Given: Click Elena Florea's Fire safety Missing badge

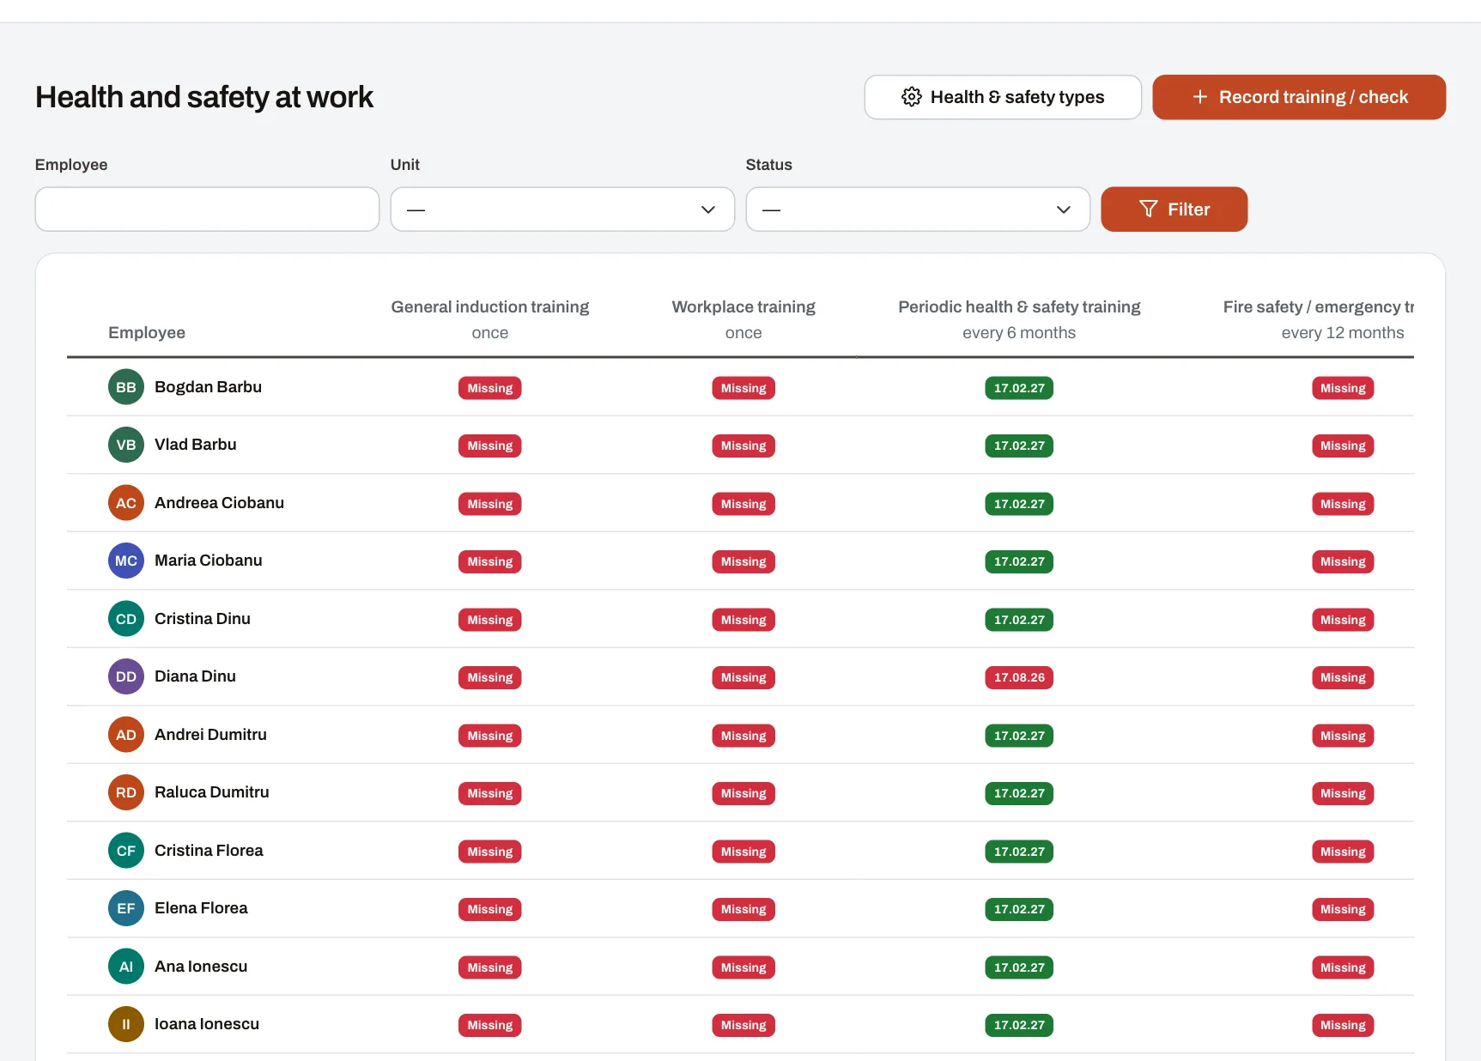Looking at the screenshot, I should click(x=1343, y=909).
